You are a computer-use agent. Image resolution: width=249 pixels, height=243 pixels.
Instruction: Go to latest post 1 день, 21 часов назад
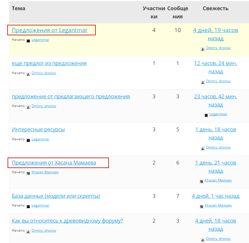click(x=215, y=167)
